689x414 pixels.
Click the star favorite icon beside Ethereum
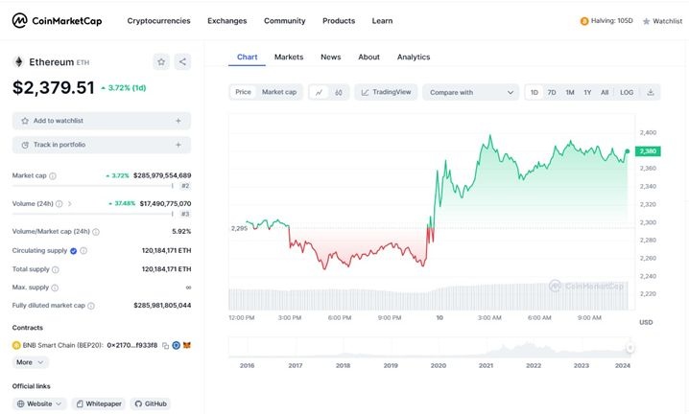tap(161, 61)
